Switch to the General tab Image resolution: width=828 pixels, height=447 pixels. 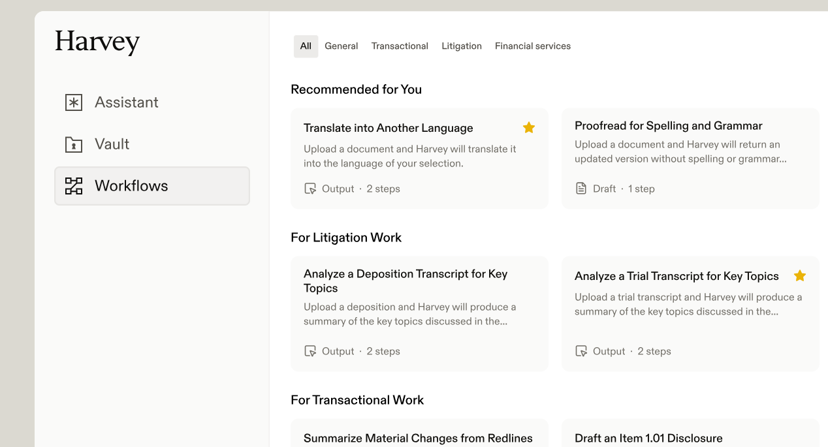342,46
